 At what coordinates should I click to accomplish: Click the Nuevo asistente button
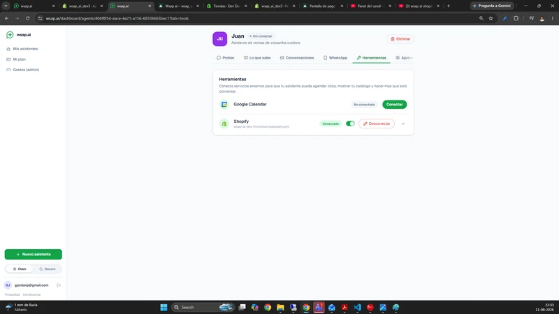(33, 254)
